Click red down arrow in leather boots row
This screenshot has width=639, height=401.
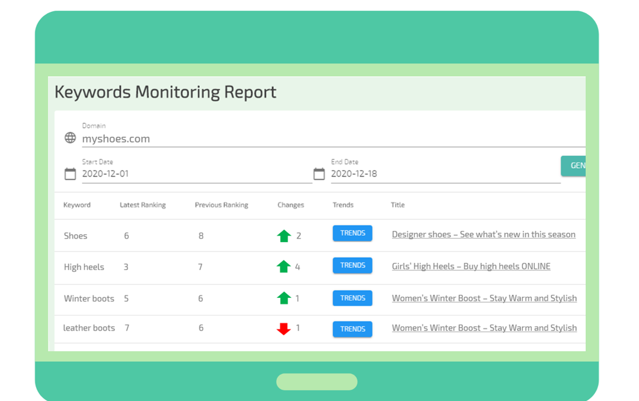(x=283, y=329)
